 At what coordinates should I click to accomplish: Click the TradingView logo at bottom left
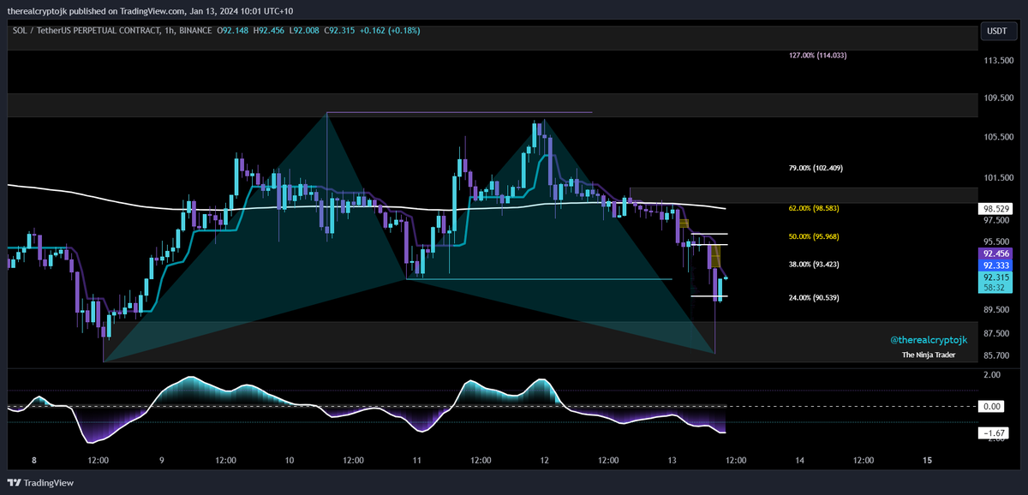41,483
